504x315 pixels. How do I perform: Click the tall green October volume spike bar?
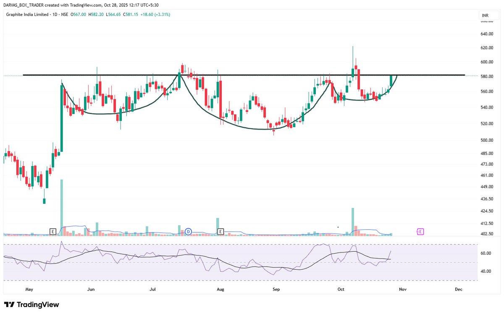pos(352,220)
